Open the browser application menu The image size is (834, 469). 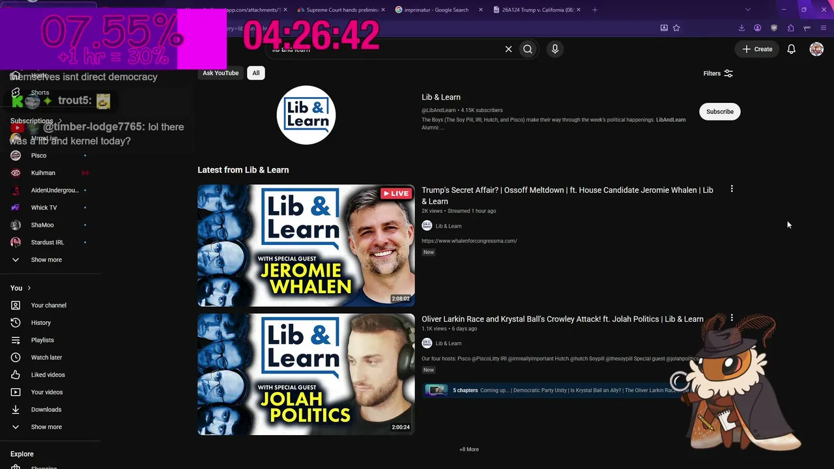(824, 28)
